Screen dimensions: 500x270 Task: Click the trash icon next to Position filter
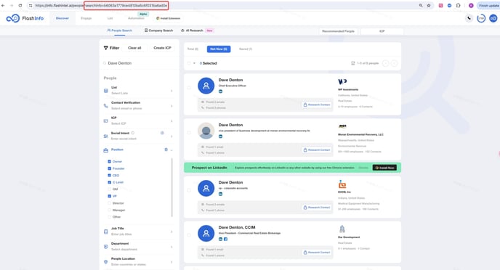[x=166, y=150]
